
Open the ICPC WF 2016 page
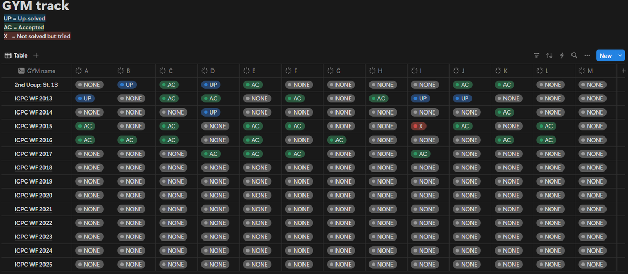tap(33, 140)
